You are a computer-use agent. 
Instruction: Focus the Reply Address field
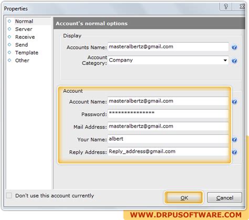(168, 151)
